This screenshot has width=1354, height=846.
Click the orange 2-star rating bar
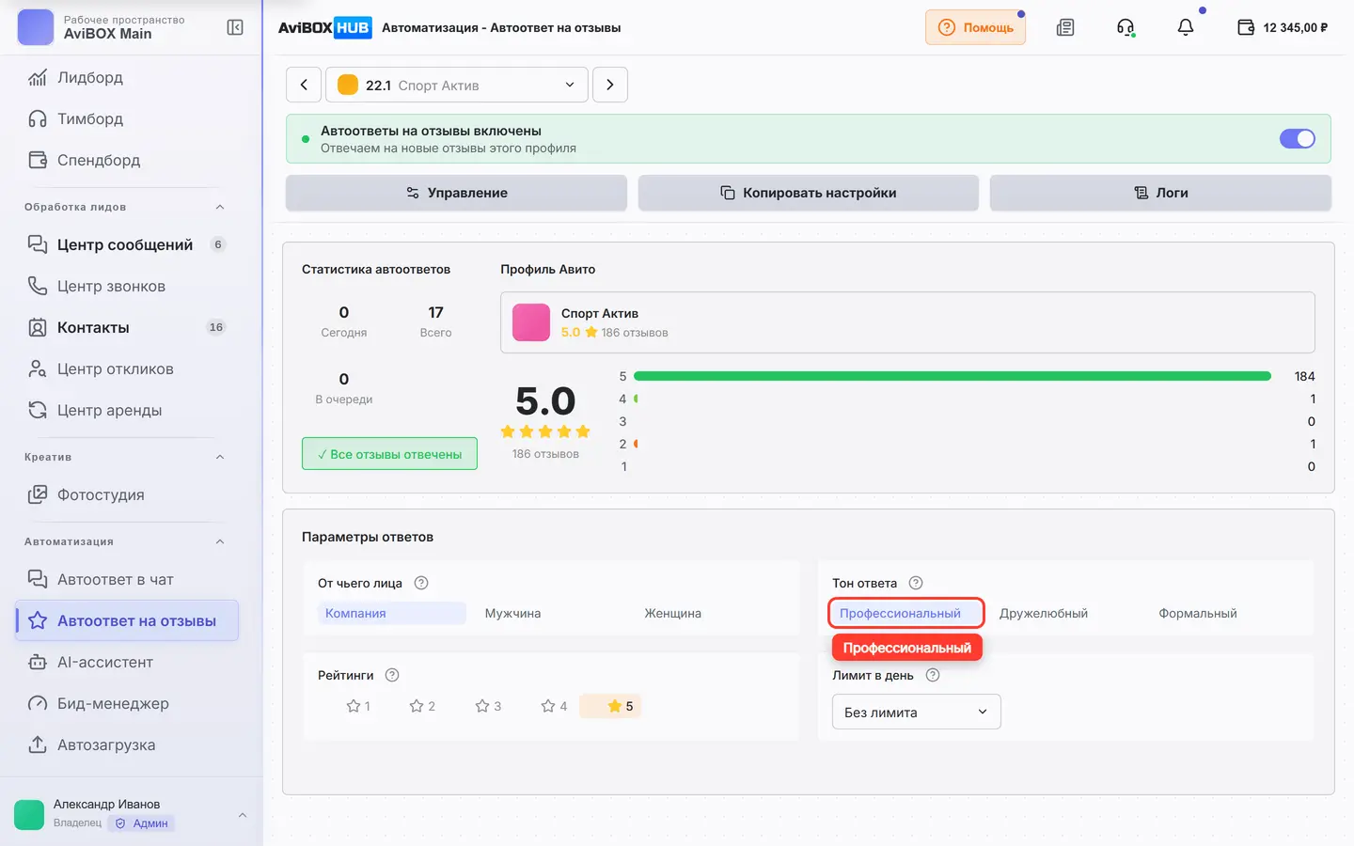coord(637,444)
